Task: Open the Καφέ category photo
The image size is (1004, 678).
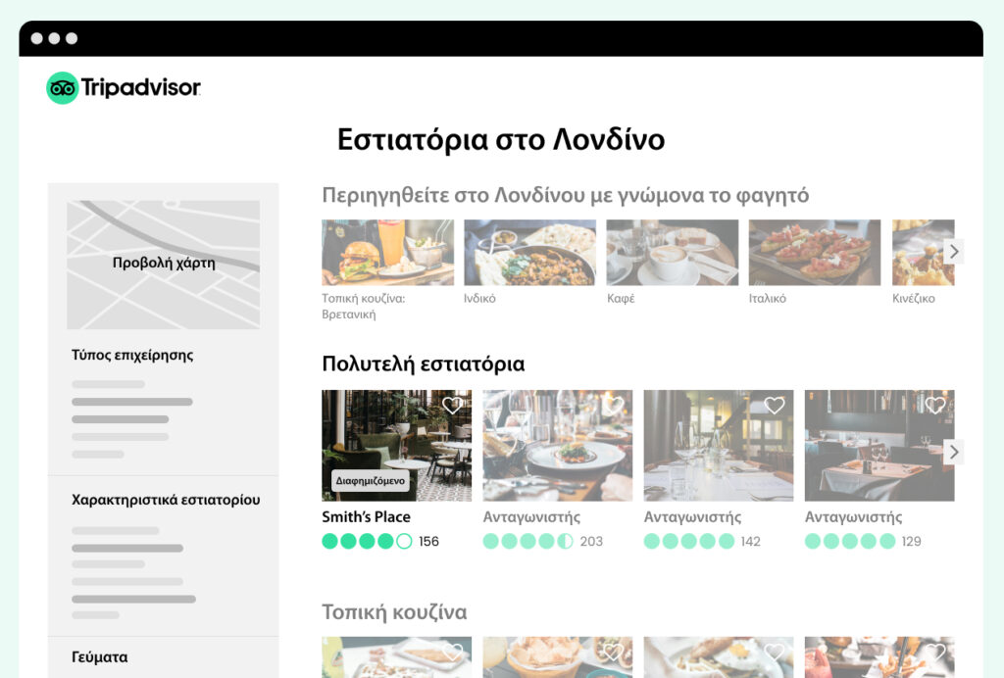Action: [673, 253]
